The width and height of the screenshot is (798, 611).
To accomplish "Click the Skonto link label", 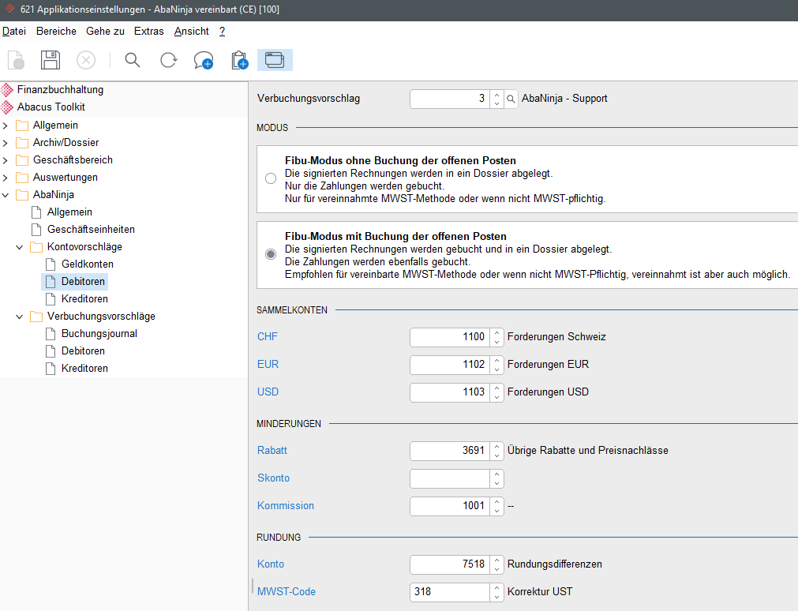I will tap(273, 478).
